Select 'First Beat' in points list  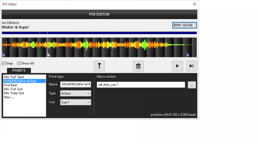click(25, 85)
